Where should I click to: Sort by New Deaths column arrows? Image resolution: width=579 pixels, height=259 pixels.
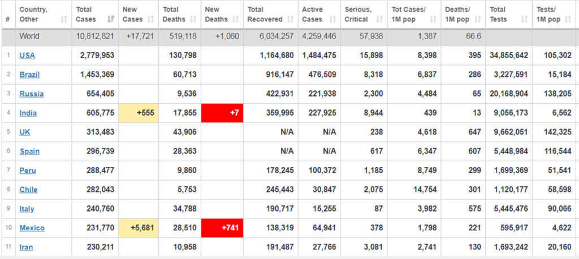pos(236,19)
